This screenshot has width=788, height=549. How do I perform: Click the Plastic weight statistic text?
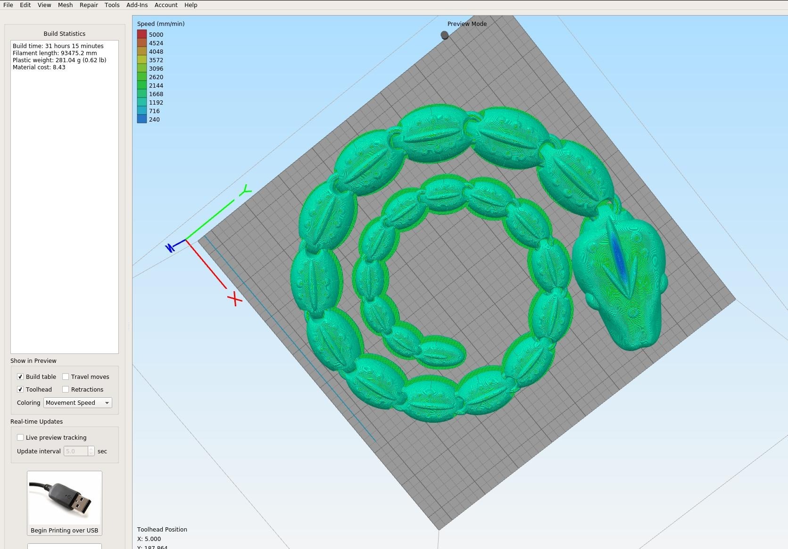coord(59,60)
